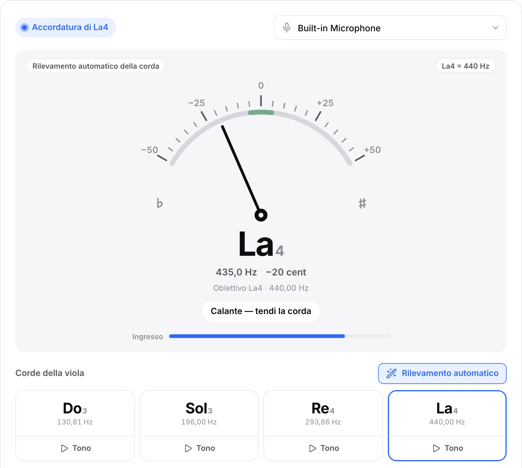This screenshot has width=522, height=468.
Task: Click the −50 gauge scale label
Action: (x=149, y=150)
